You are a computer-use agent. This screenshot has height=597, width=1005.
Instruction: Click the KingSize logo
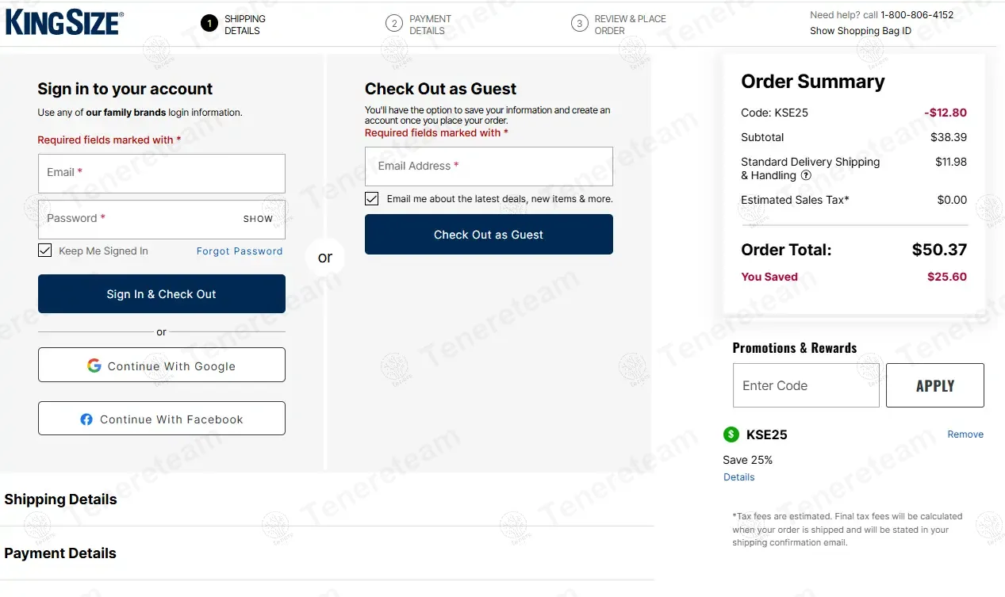[64, 23]
